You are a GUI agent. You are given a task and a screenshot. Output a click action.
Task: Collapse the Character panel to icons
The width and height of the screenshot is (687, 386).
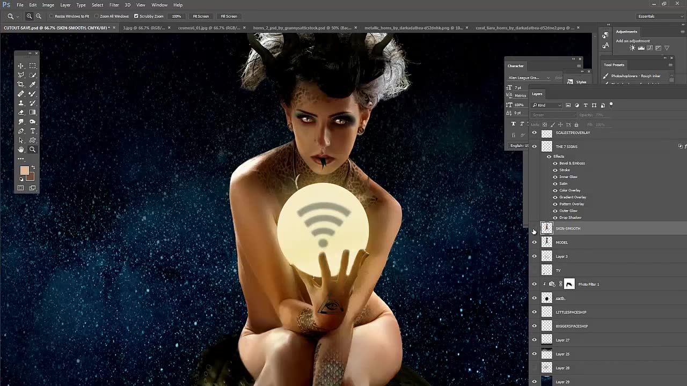click(x=573, y=58)
